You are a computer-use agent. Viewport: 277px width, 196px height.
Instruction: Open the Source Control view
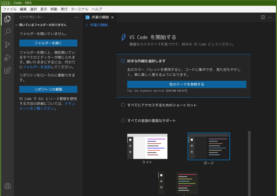pos(8,44)
